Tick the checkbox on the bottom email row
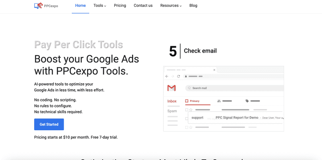This screenshot has height=160, width=322. [x=187, y=127]
